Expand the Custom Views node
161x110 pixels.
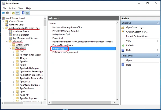(3, 21)
